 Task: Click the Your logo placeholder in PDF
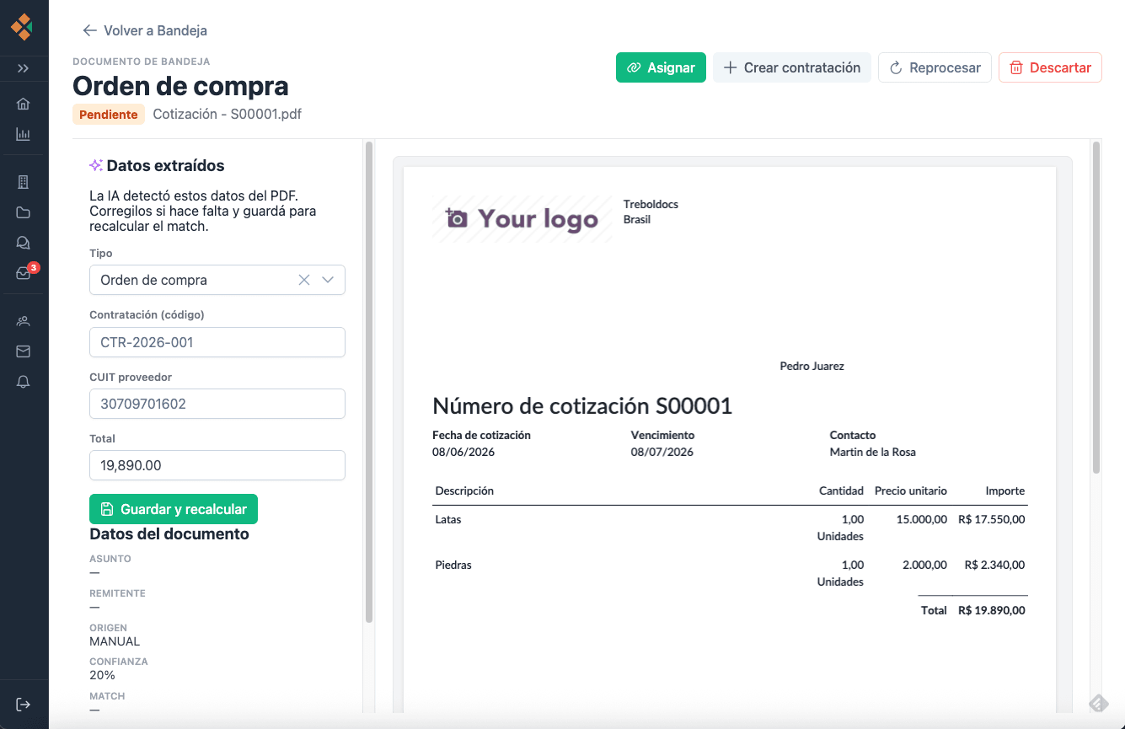coord(522,219)
